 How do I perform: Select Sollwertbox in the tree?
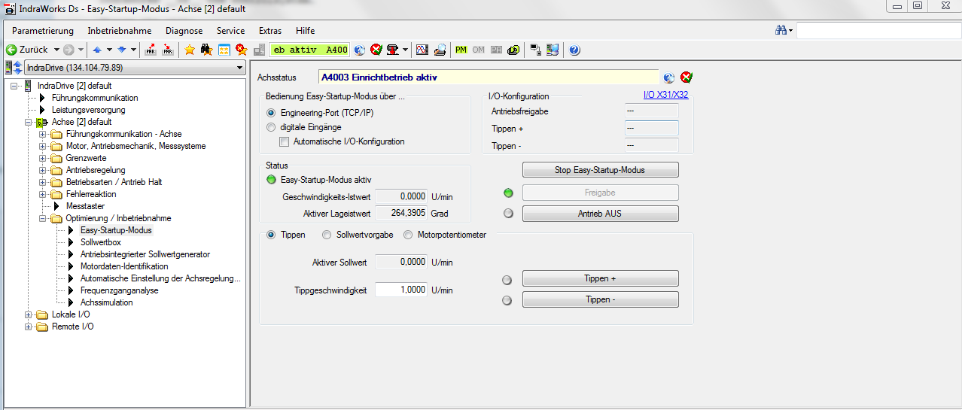point(101,242)
